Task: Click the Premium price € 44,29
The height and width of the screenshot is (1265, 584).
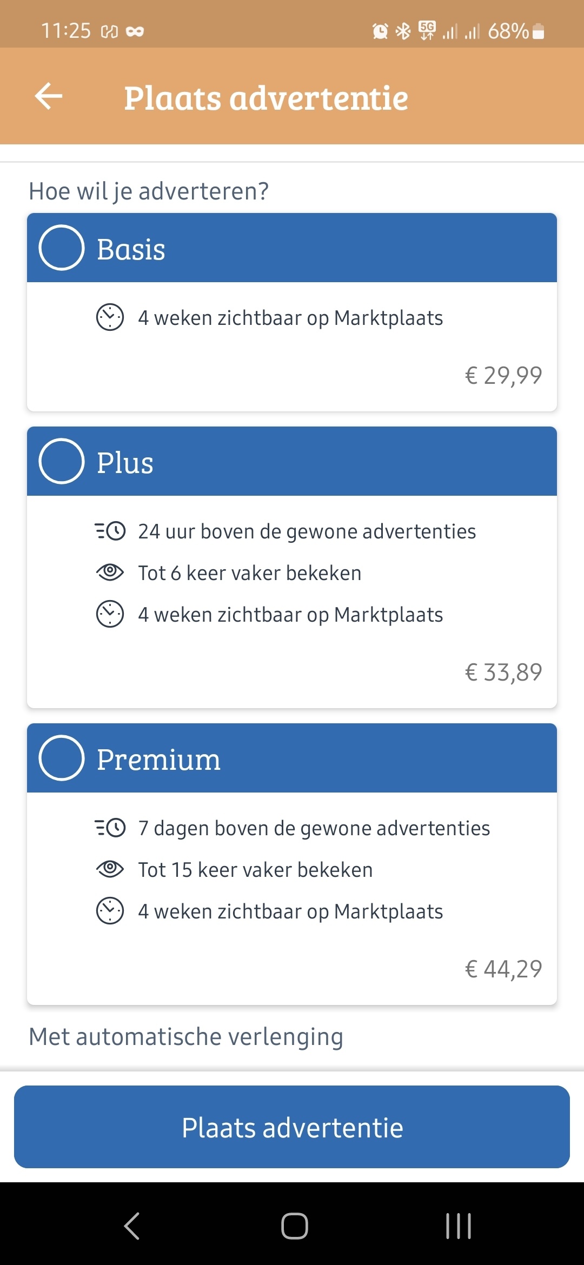Action: (x=503, y=969)
